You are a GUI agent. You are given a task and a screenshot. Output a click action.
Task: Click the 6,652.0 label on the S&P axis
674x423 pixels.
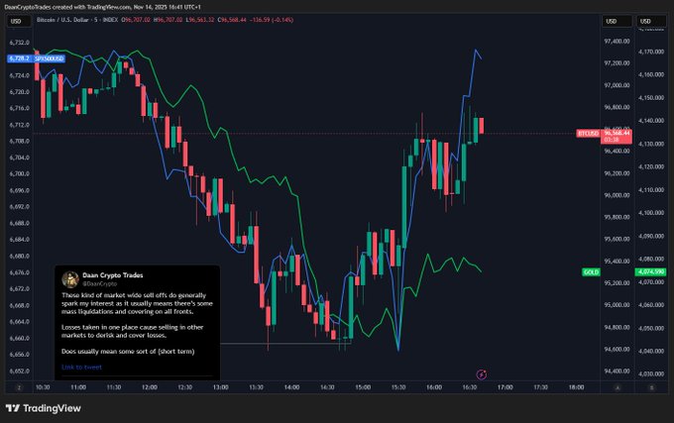pos(20,371)
